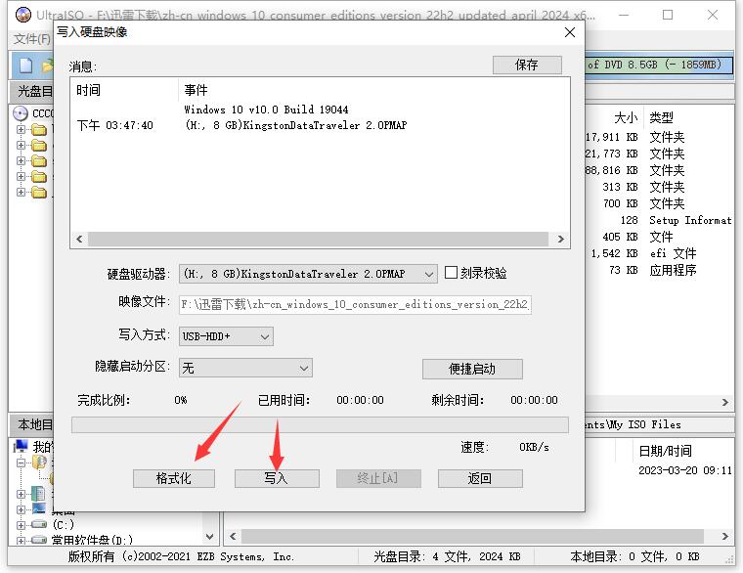The image size is (743, 573).
Task: Select 我的电脑 computer icon in local tree
Action: (22, 446)
